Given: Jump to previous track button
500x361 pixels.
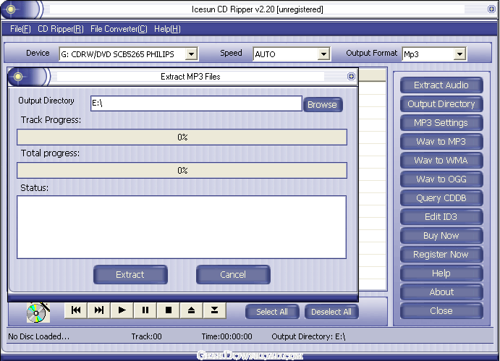Looking at the screenshot, I should pyautogui.click(x=76, y=310).
